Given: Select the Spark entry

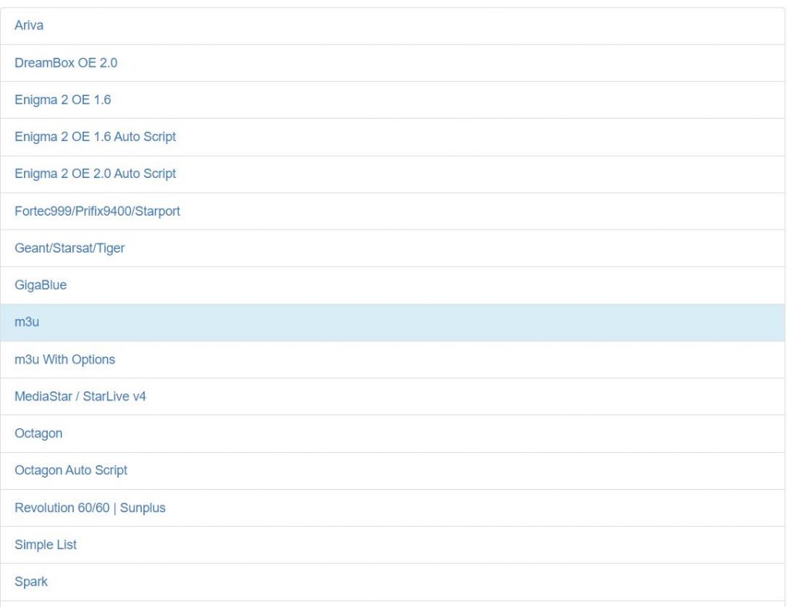Looking at the screenshot, I should (x=392, y=582).
